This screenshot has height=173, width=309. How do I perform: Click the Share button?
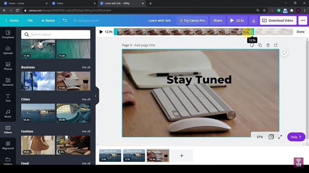[218, 20]
